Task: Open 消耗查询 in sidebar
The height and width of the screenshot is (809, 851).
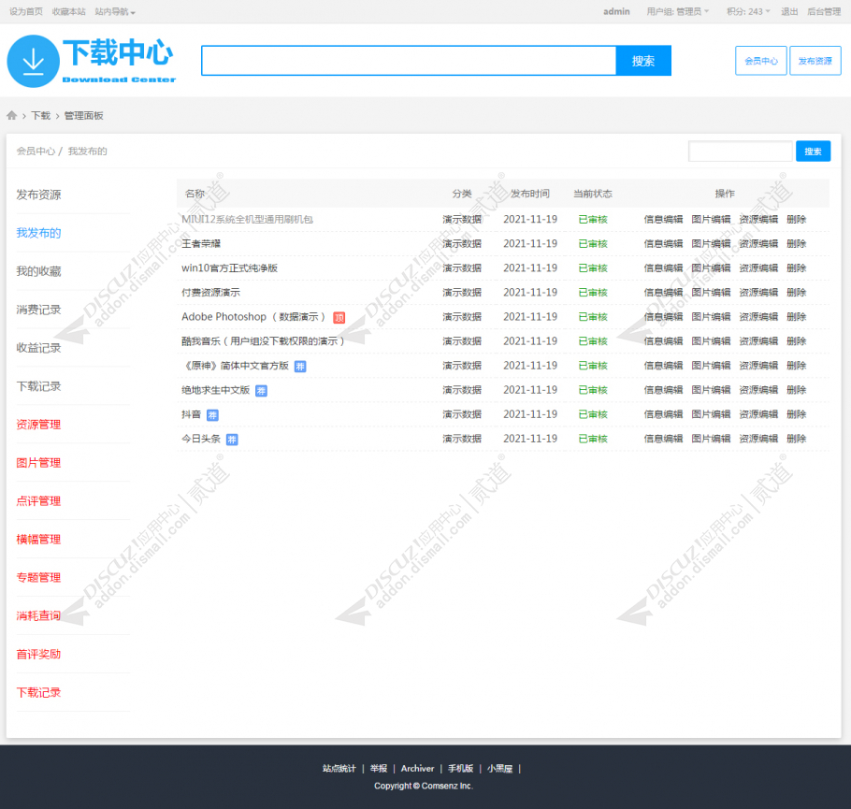Action: (38, 615)
